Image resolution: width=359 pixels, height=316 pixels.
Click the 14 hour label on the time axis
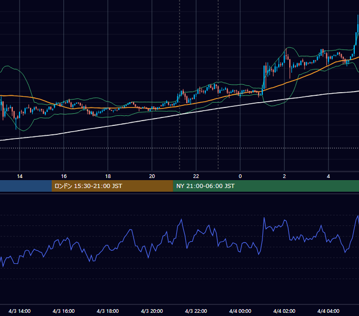[20, 176]
